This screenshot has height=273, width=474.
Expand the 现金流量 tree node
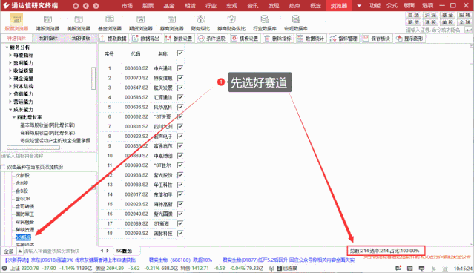click(x=10, y=79)
